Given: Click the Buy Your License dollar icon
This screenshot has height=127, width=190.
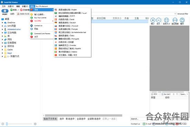Looking at the screenshot, I should click(32, 18).
